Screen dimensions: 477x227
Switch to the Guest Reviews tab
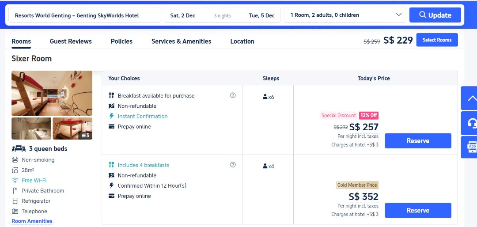point(71,41)
